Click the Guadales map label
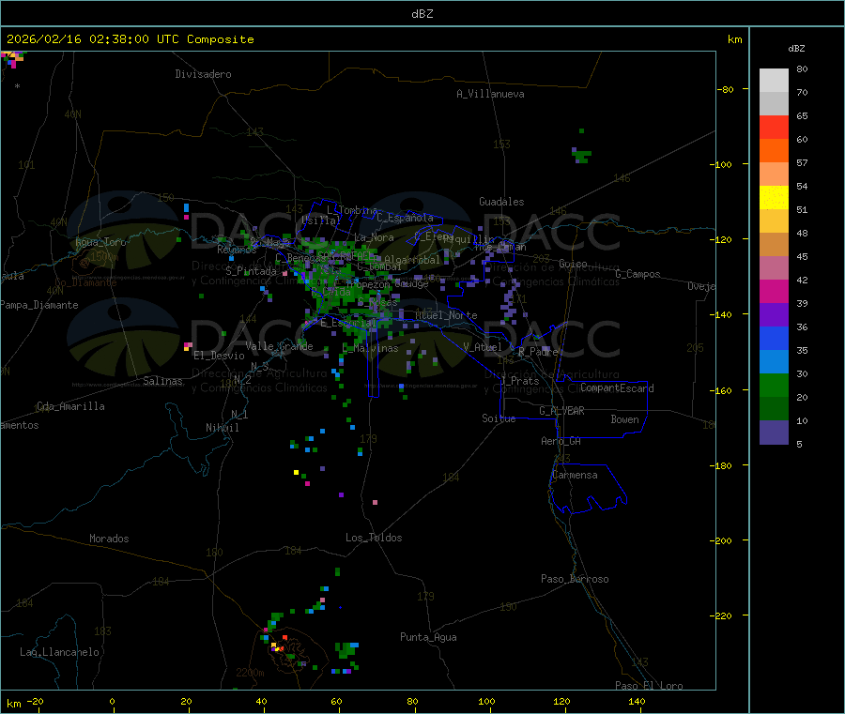 click(501, 202)
